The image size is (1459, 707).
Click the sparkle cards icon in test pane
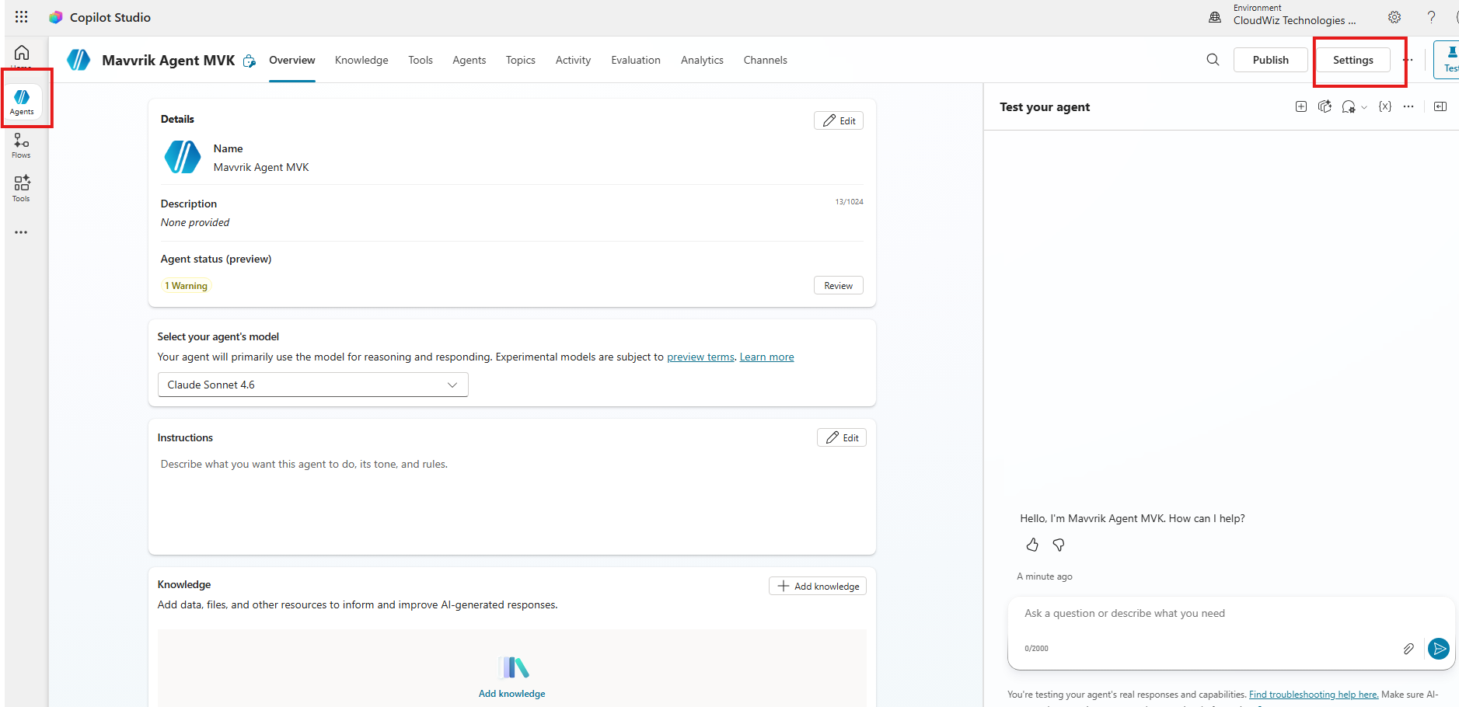(x=1325, y=106)
